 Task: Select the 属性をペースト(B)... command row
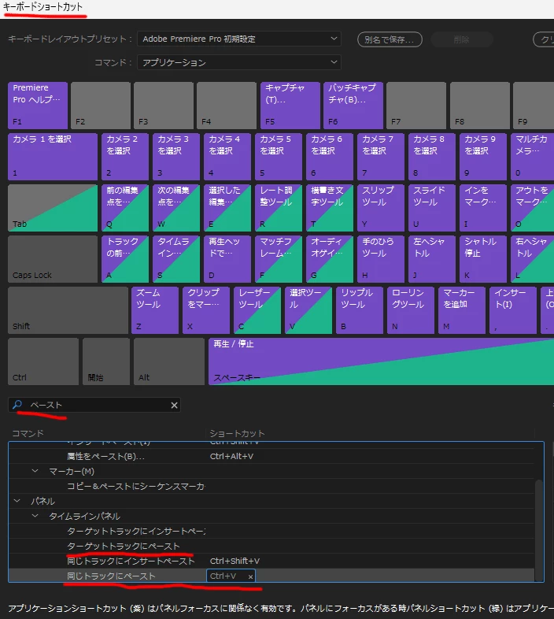[271, 456]
